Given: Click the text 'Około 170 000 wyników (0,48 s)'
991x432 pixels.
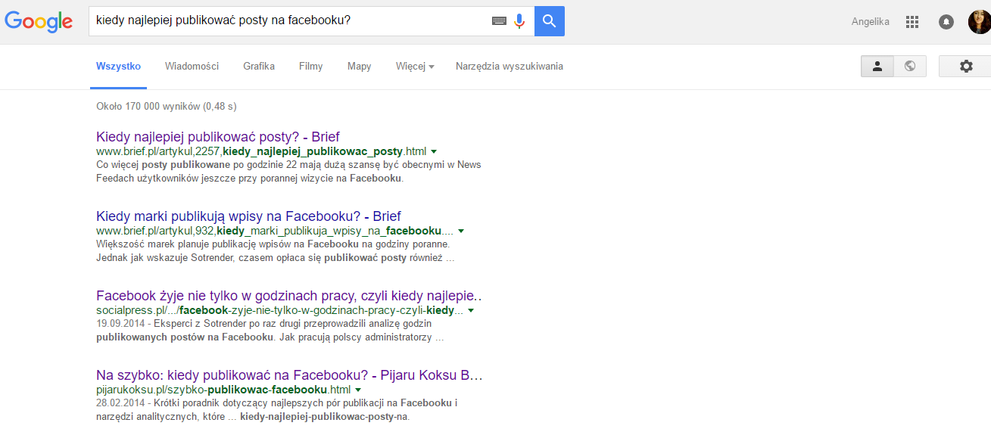Looking at the screenshot, I should coord(167,107).
